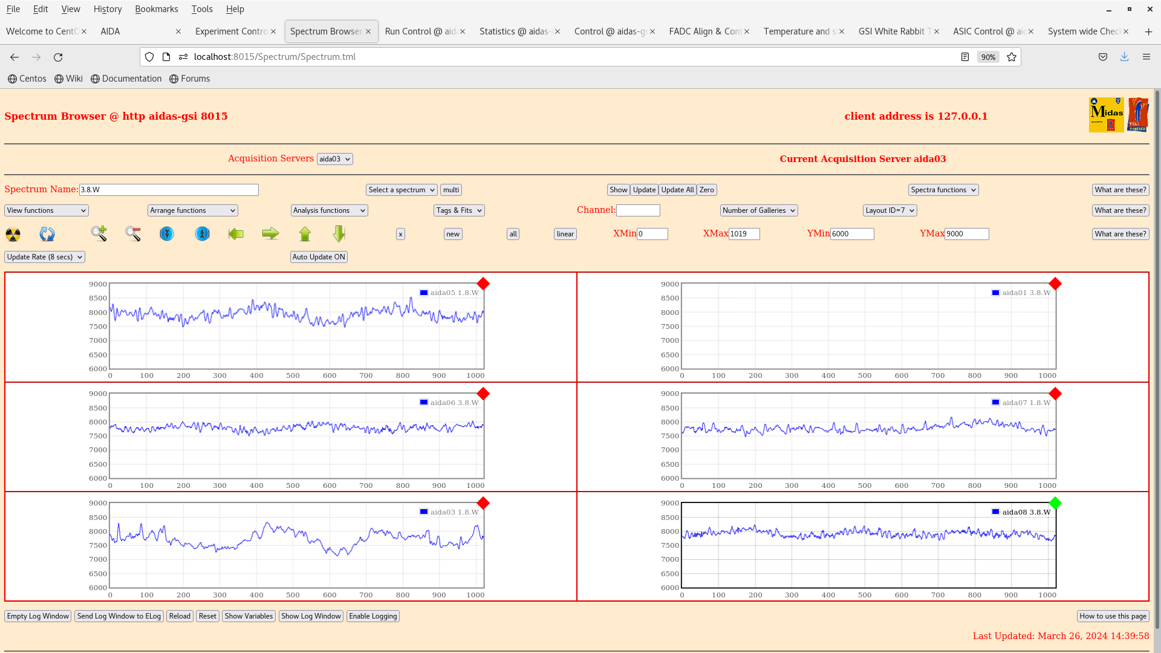Toggle the linear scale button
The height and width of the screenshot is (653, 1161).
pyautogui.click(x=565, y=234)
